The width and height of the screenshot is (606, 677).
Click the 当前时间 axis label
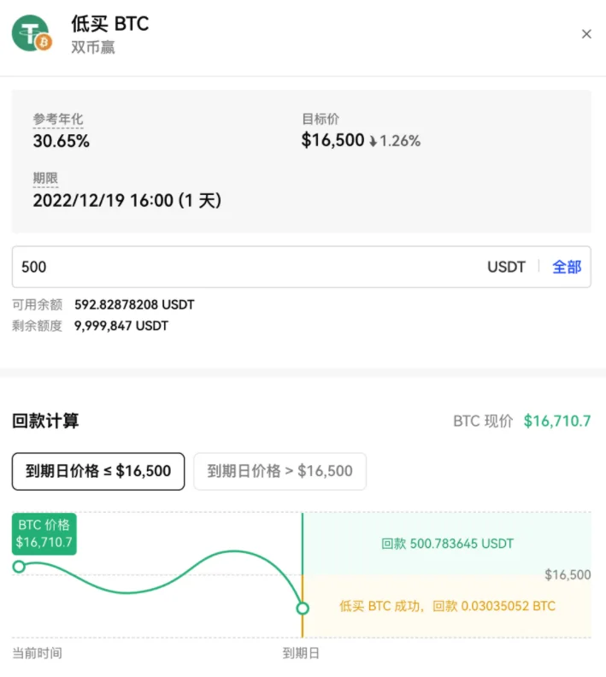[x=37, y=653]
